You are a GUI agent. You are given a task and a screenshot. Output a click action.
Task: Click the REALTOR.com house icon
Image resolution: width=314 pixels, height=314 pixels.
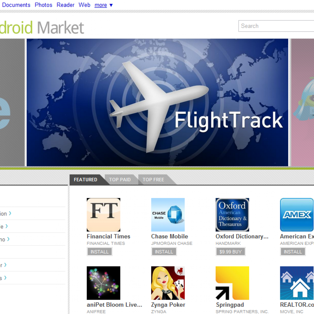tap(296, 283)
